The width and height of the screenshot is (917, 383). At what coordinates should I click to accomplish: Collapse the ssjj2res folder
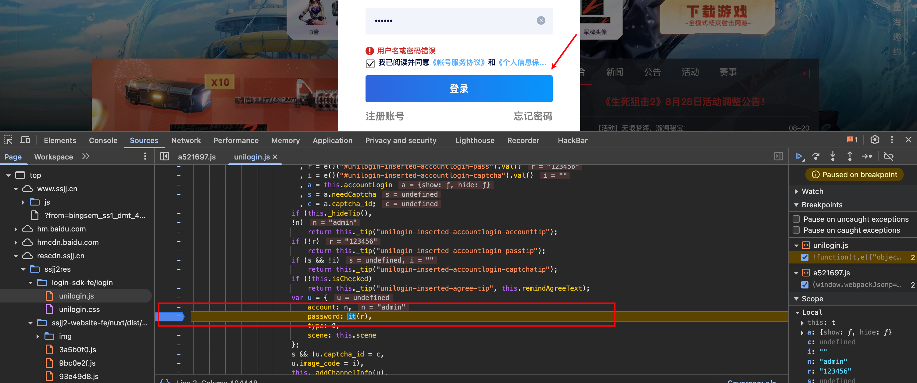[x=23, y=269]
